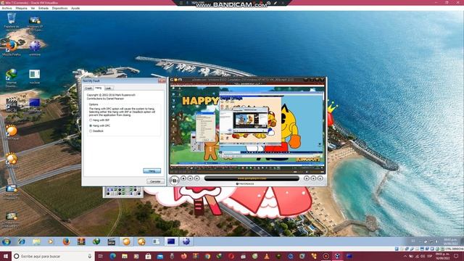Click Cancelar in Not My Fault dialog
Viewport: 464px width, 261px height.
pos(155,181)
